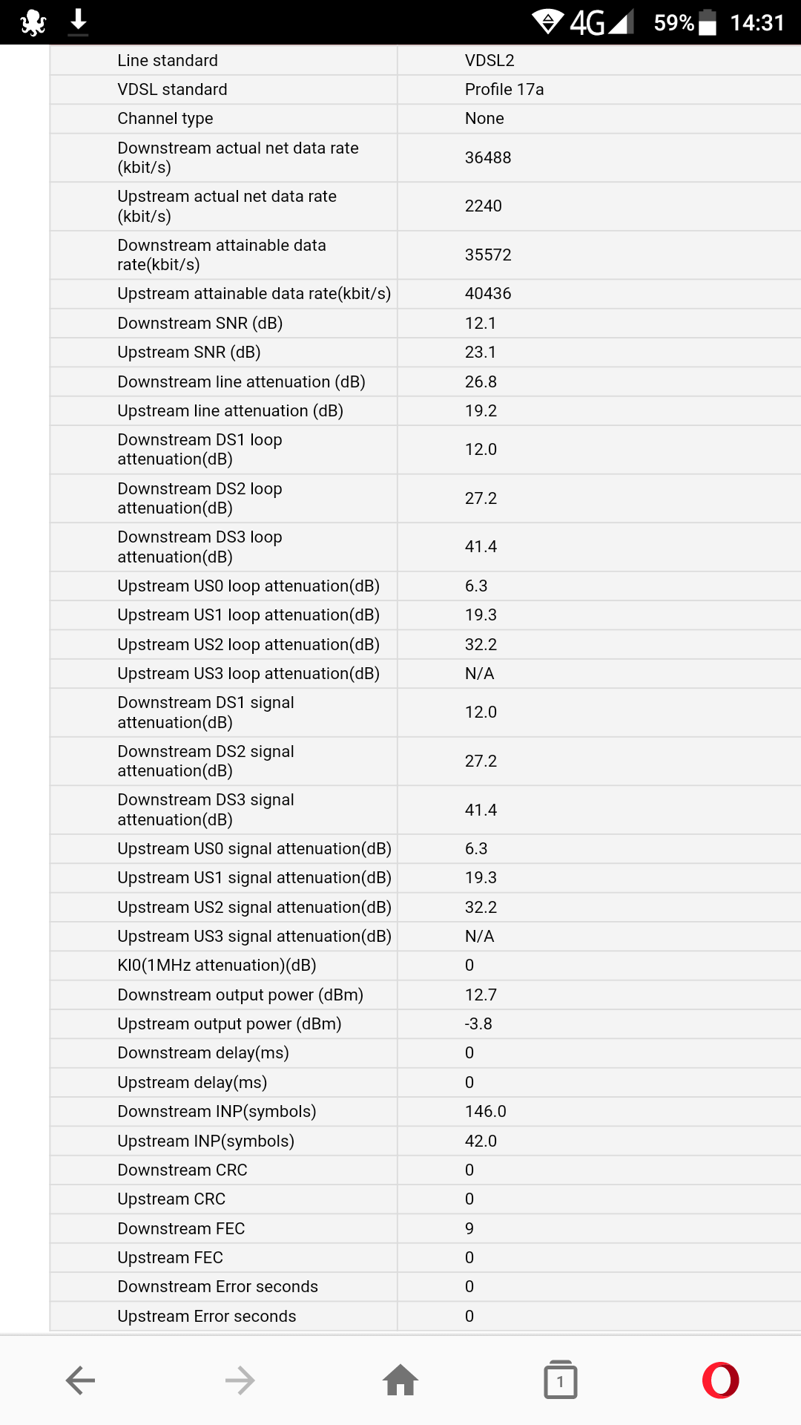Image resolution: width=801 pixels, height=1425 pixels.
Task: Tap the downstream net data rate 36488
Action: click(488, 158)
